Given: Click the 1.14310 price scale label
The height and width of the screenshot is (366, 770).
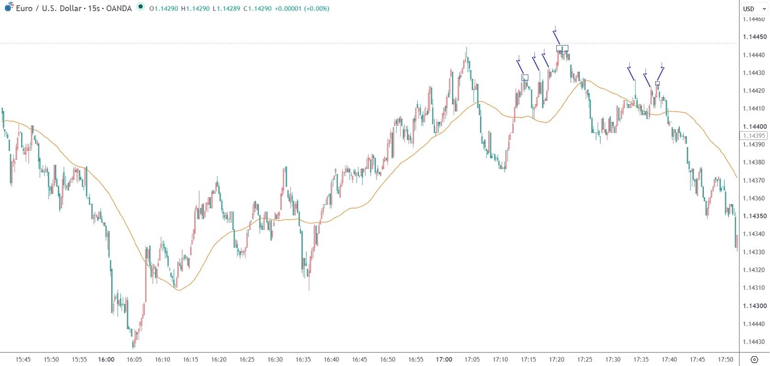Looking at the screenshot, I should pos(754,288).
